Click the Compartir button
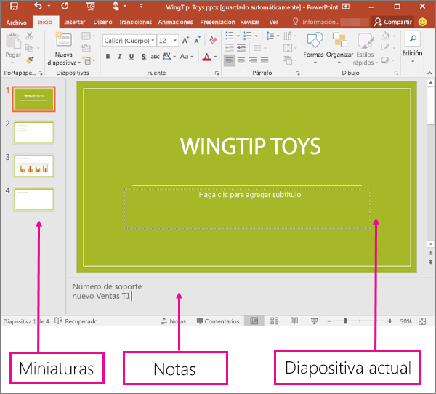 [392, 23]
